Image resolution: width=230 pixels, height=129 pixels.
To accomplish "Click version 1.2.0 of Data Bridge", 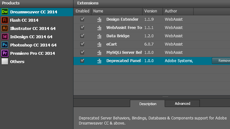I will tap(149, 36).
